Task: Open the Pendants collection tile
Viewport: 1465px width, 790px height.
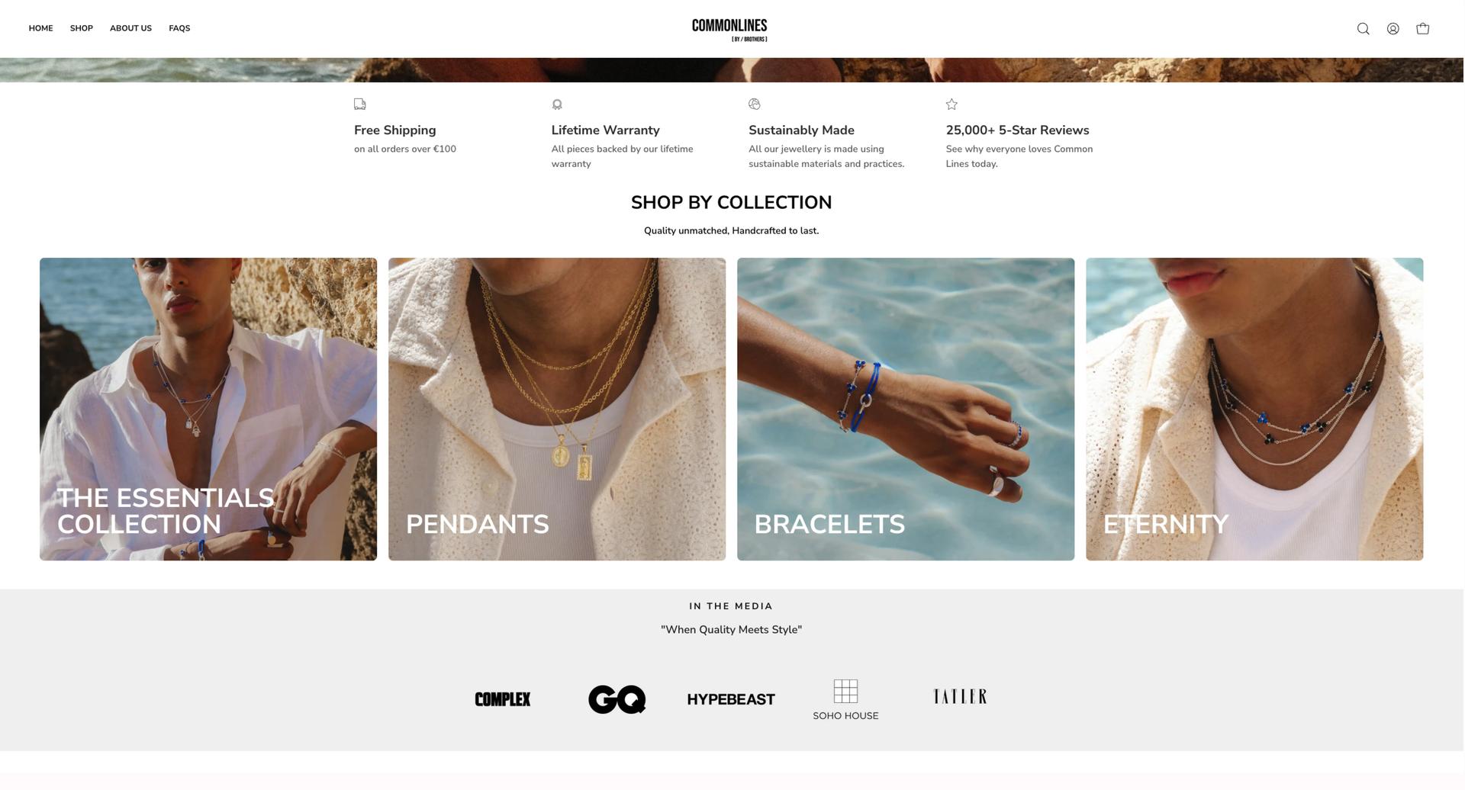Action: [557, 409]
